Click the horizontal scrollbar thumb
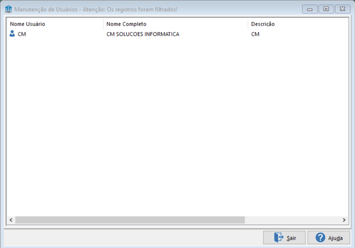 130,220
